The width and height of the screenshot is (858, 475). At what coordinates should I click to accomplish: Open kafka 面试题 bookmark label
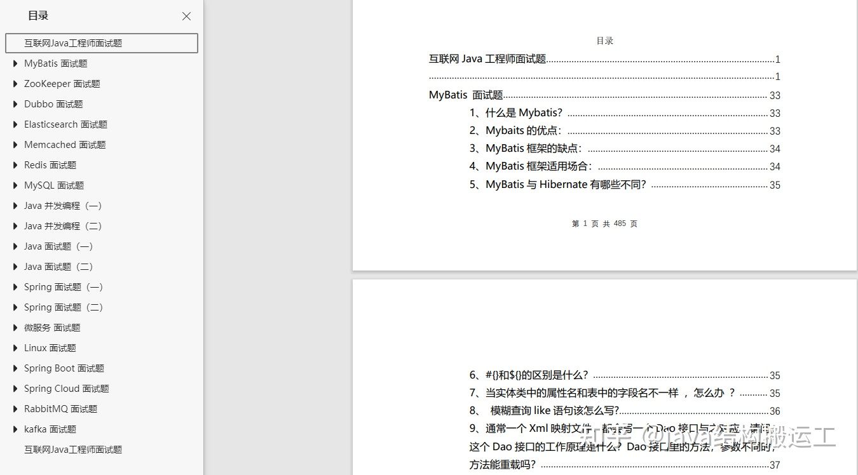coord(50,429)
